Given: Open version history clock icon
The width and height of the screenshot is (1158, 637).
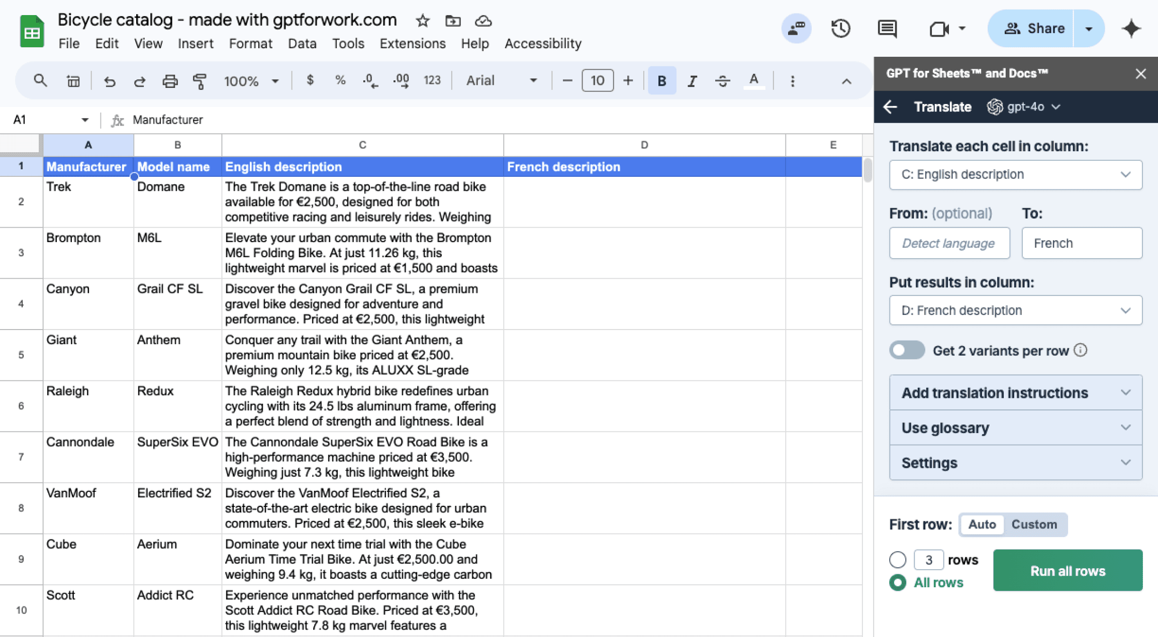Looking at the screenshot, I should tap(840, 29).
